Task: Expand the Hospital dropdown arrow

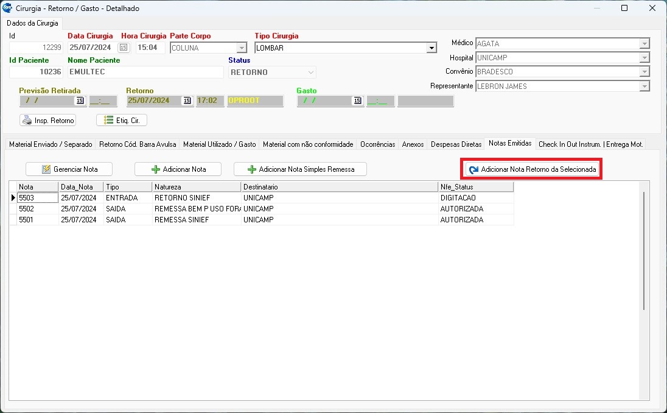Action: (x=644, y=58)
